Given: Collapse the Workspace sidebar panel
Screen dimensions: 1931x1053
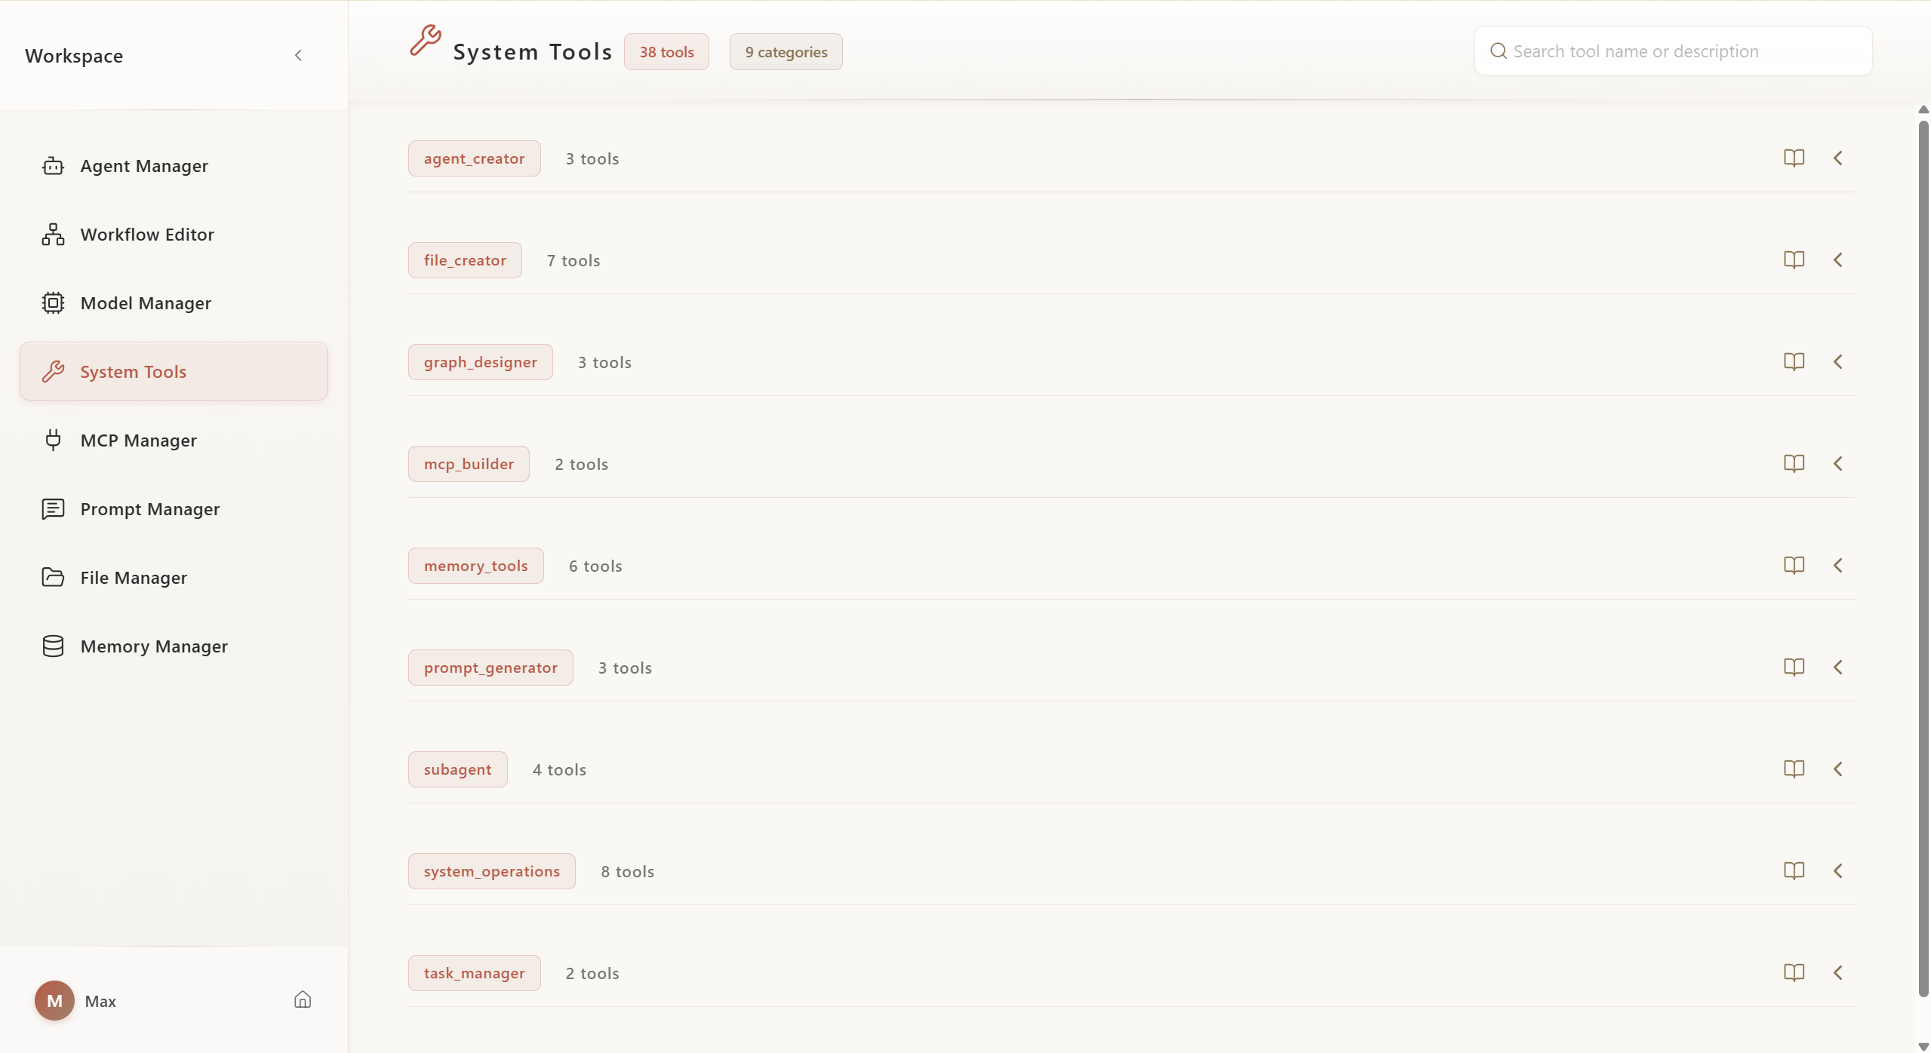Looking at the screenshot, I should click(298, 54).
